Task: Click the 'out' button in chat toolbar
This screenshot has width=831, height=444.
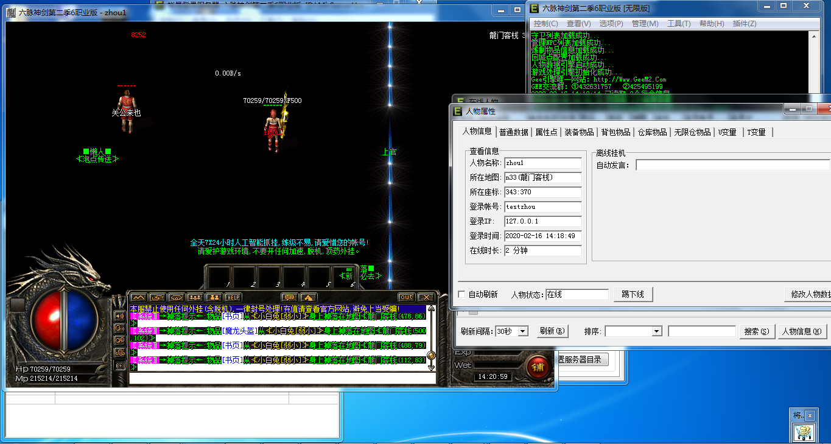Action: [406, 297]
